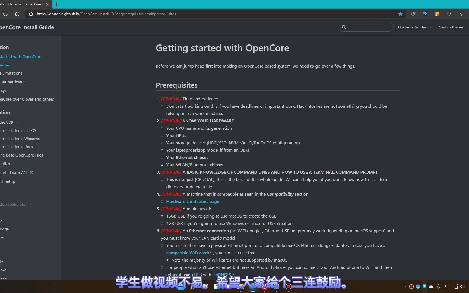Viewport: 469px width, 293px height.
Task: Expand the 'the USB' sidebar section arrow
Action: click(17, 122)
